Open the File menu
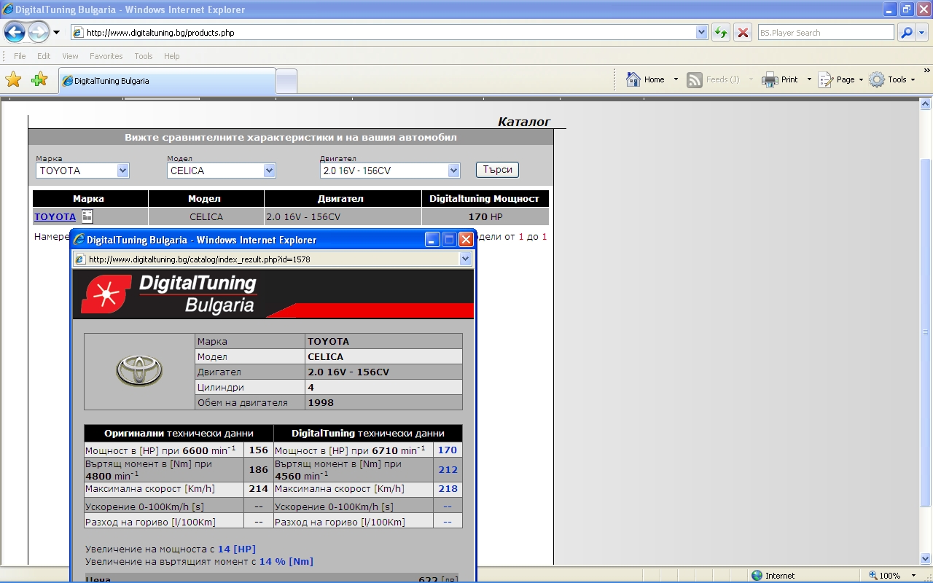Screen dimensions: 933x583 [20, 56]
